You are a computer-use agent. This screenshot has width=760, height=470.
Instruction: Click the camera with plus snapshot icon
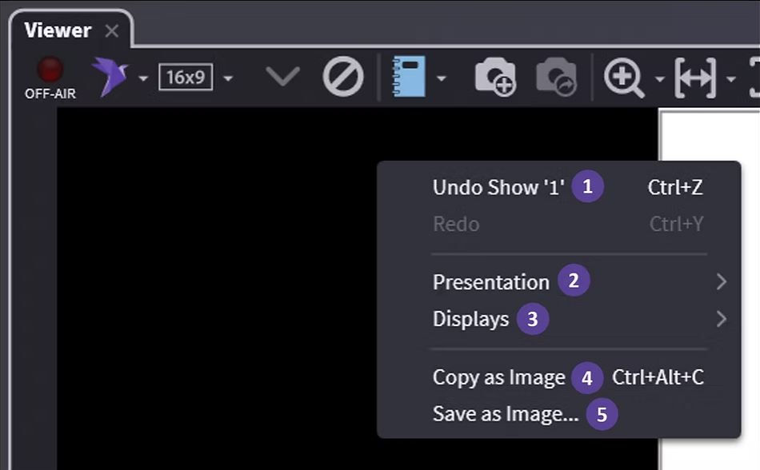[495, 78]
